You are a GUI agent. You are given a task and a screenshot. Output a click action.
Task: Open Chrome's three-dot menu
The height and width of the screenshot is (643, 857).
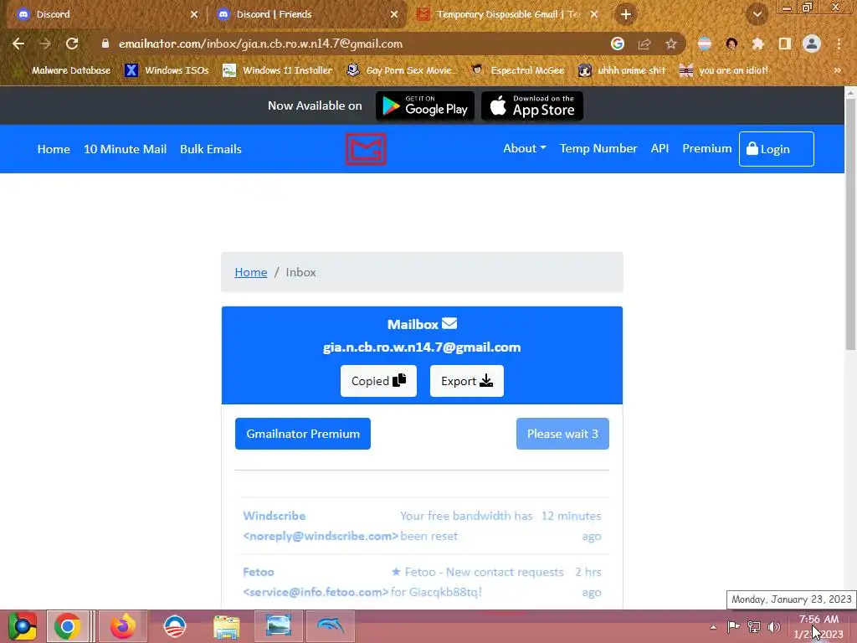coord(839,44)
